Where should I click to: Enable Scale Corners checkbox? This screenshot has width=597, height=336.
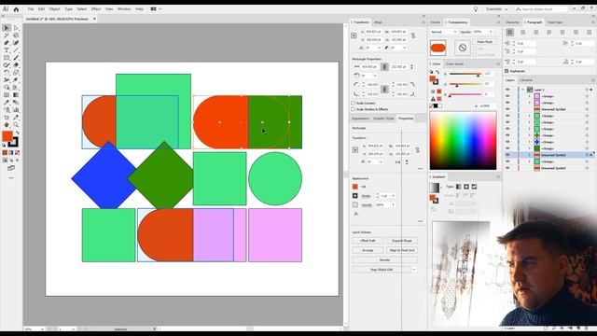353,104
